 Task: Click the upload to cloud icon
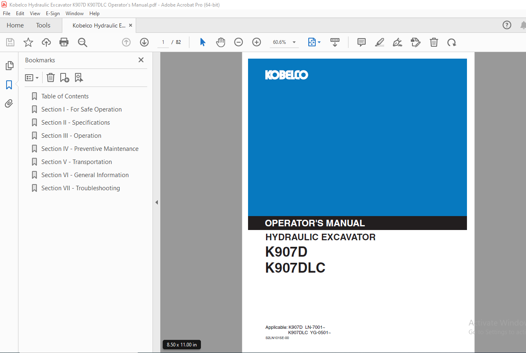[46, 42]
